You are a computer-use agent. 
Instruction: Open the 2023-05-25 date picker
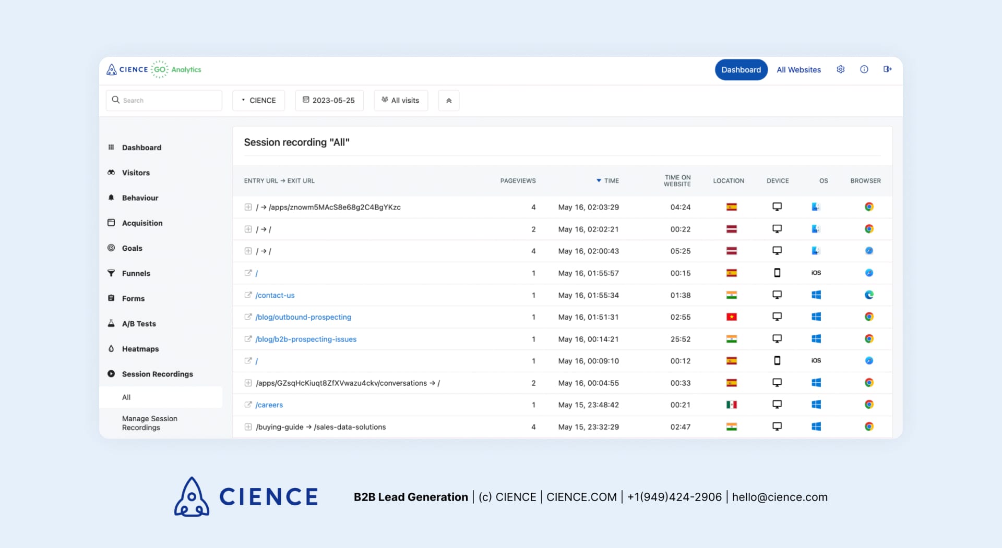click(329, 101)
